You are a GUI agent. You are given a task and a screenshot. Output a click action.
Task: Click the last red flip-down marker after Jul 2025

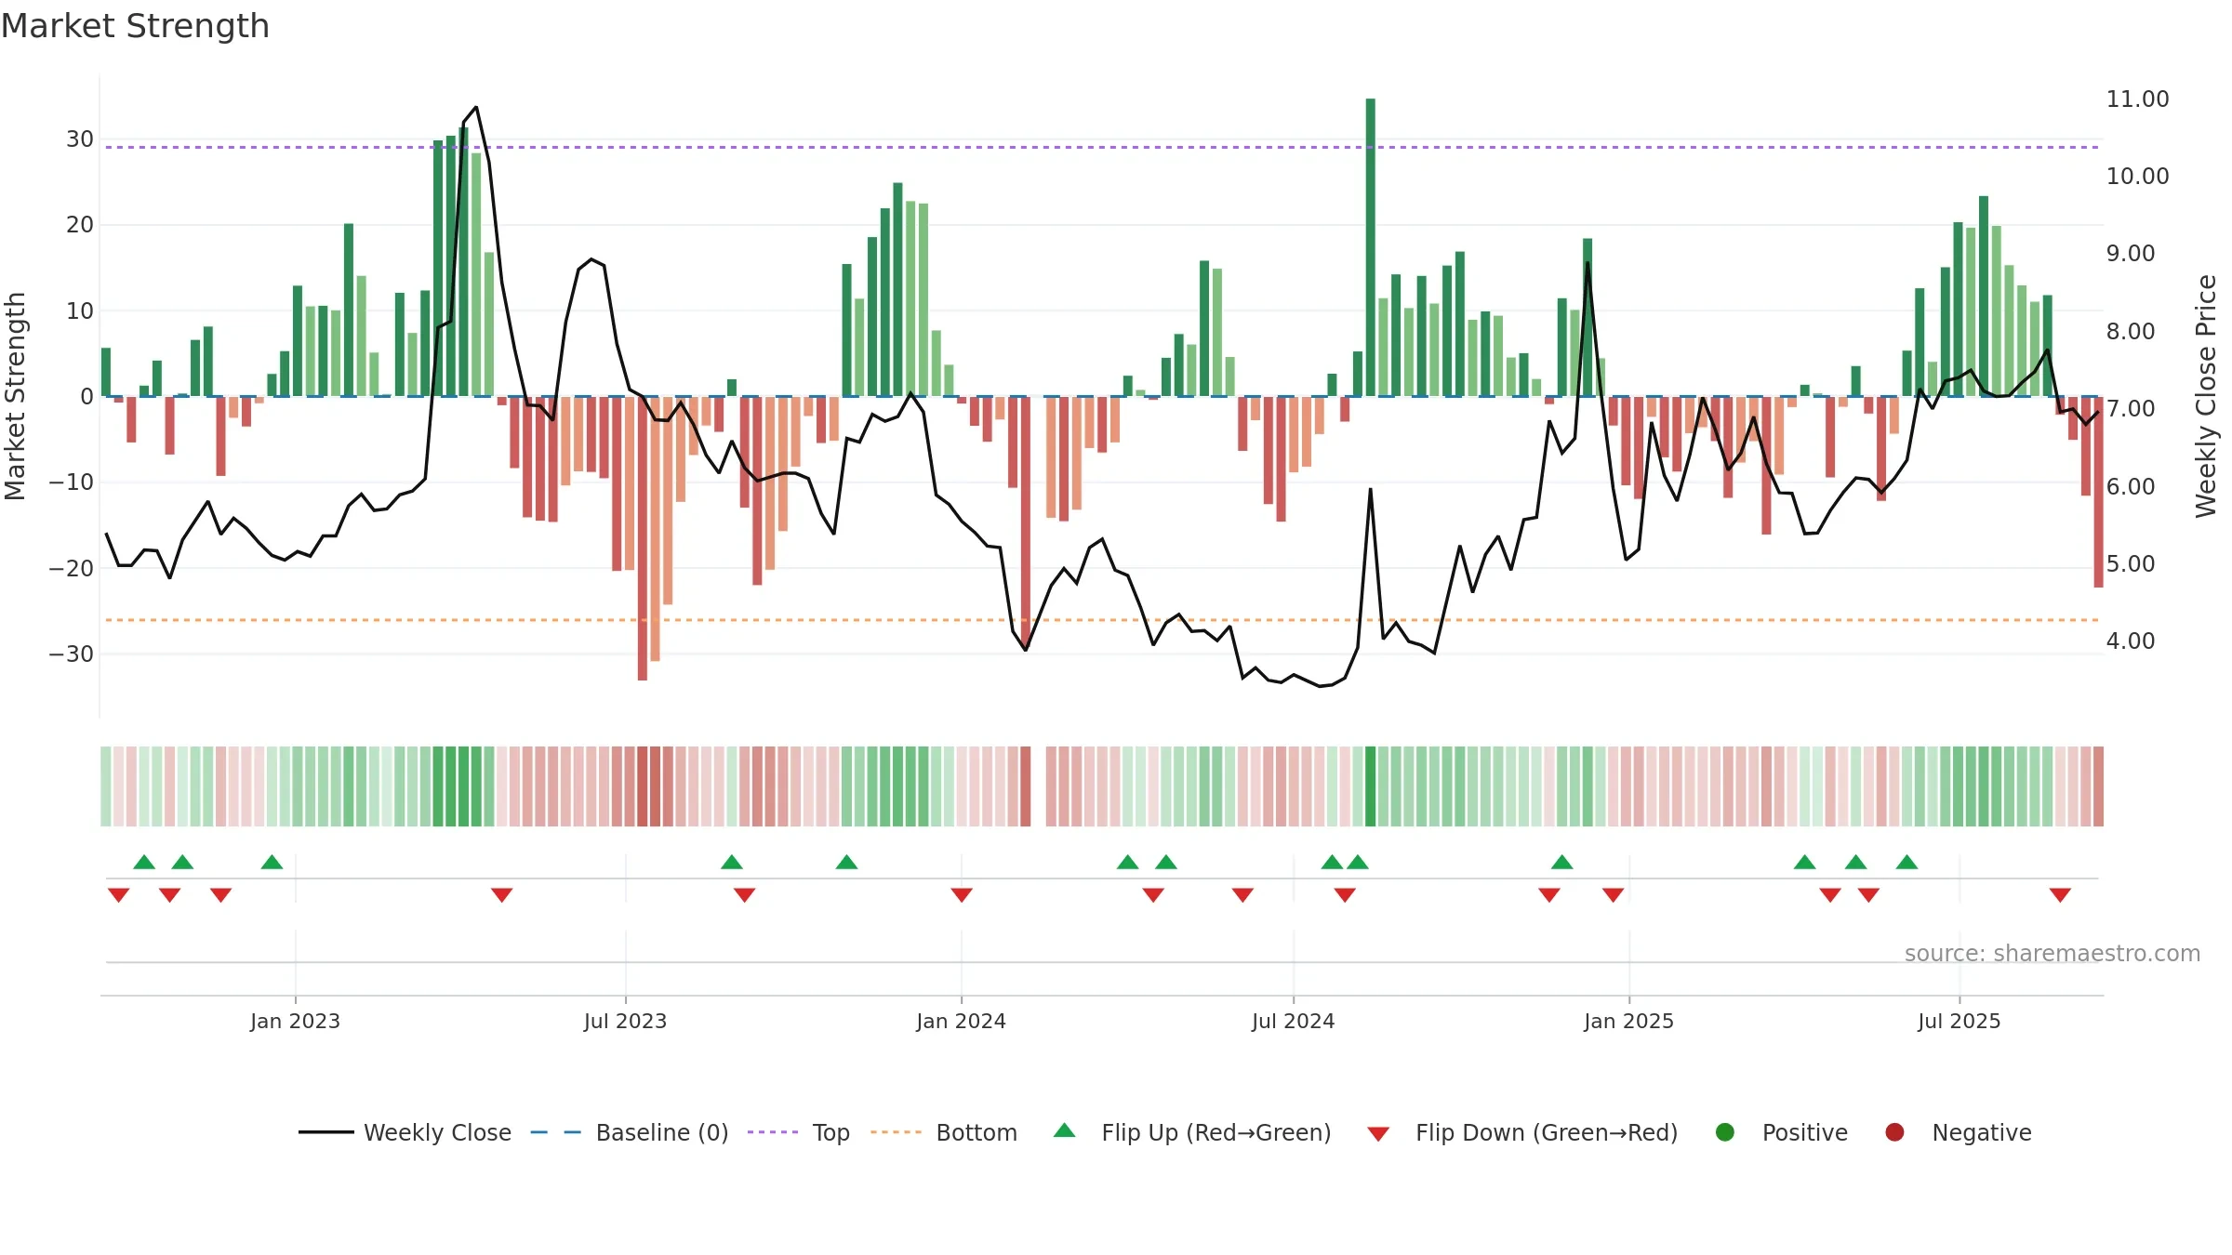2060,894
